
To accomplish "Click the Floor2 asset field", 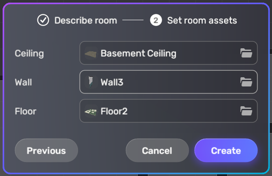I will point(163,111).
